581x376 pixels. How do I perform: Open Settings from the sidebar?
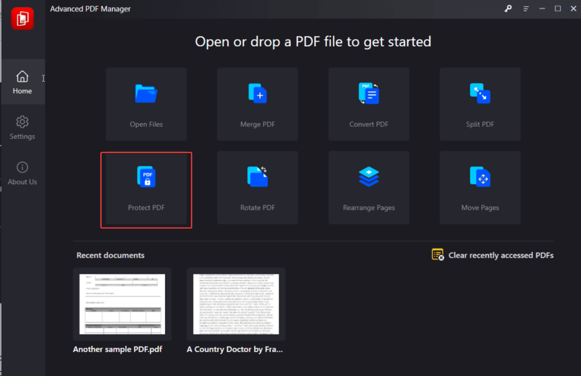tap(23, 127)
